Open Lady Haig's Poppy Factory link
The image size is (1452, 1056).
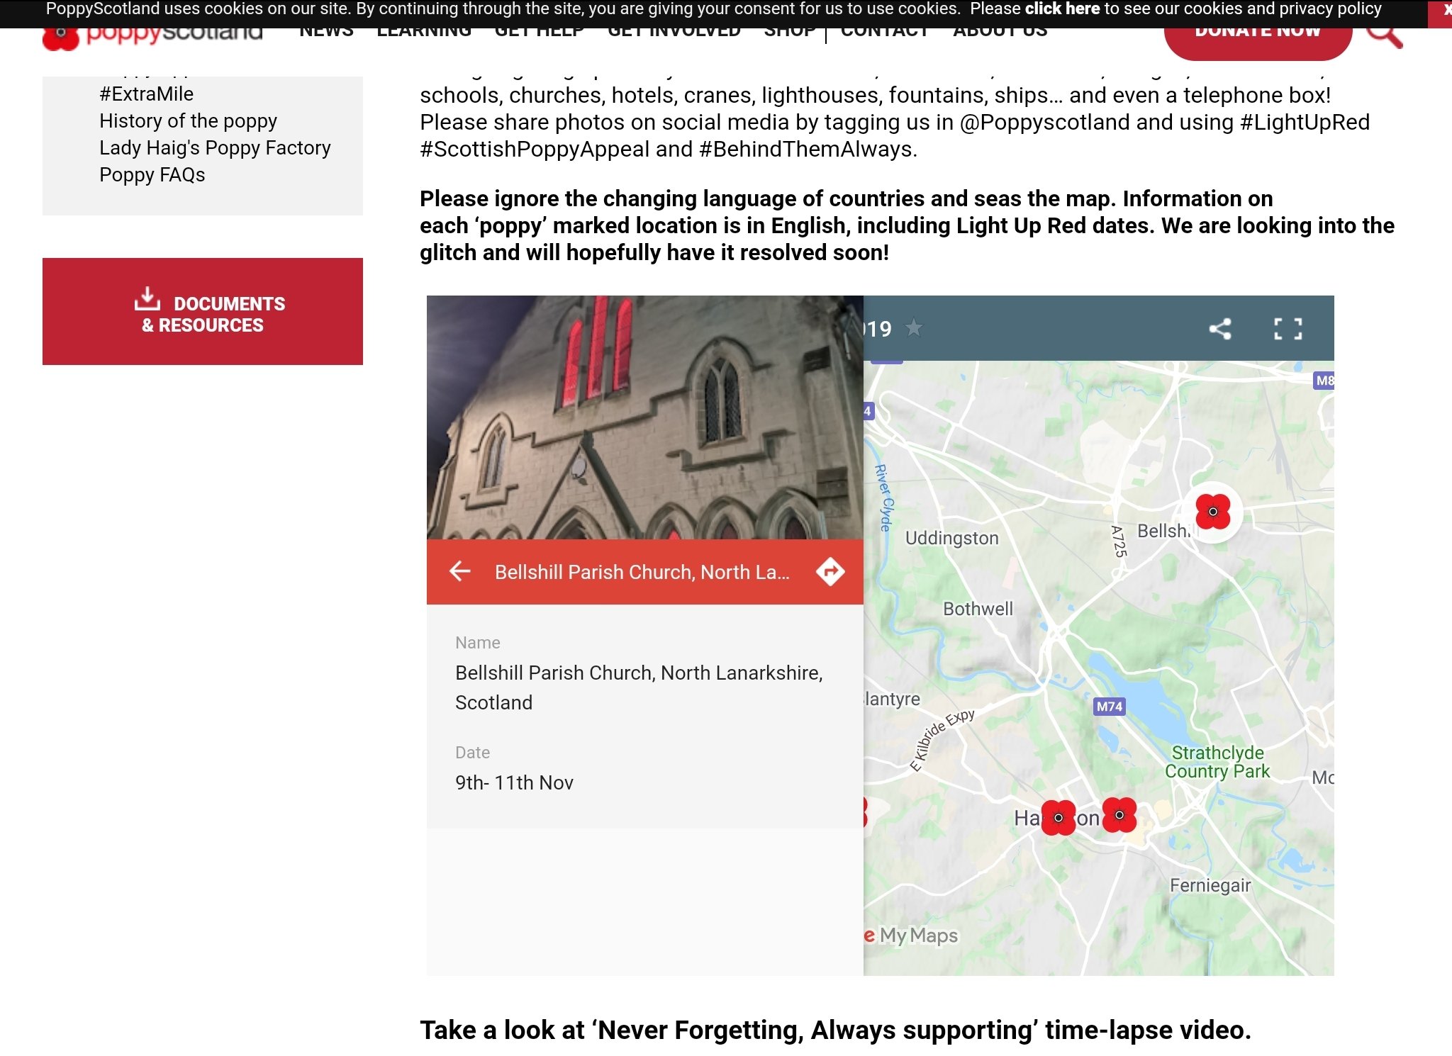click(215, 147)
